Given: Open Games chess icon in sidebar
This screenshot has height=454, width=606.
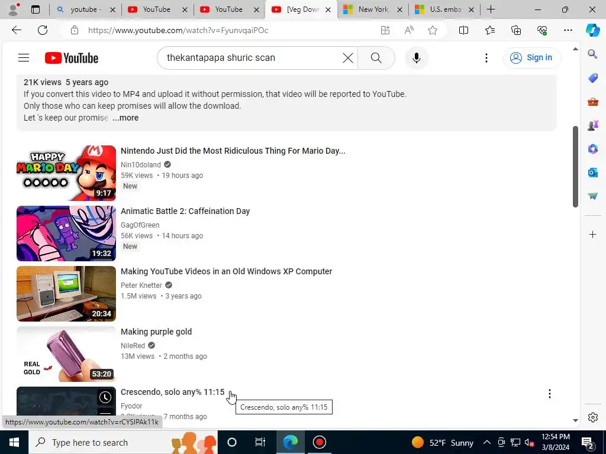Looking at the screenshot, I should pyautogui.click(x=592, y=125).
